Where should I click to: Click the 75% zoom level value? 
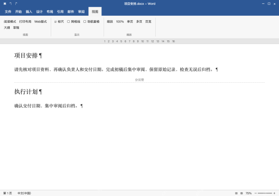click(248, 193)
